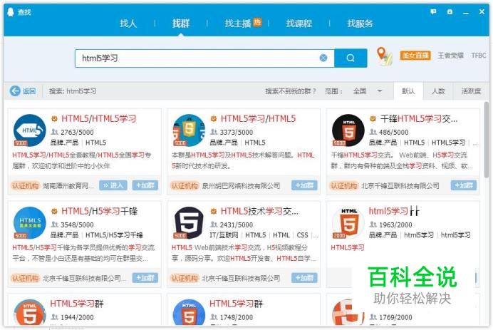Viewport: 493px width, 330px height.
Task: Open the HTML5技术学习交 group title
Action: (x=260, y=211)
